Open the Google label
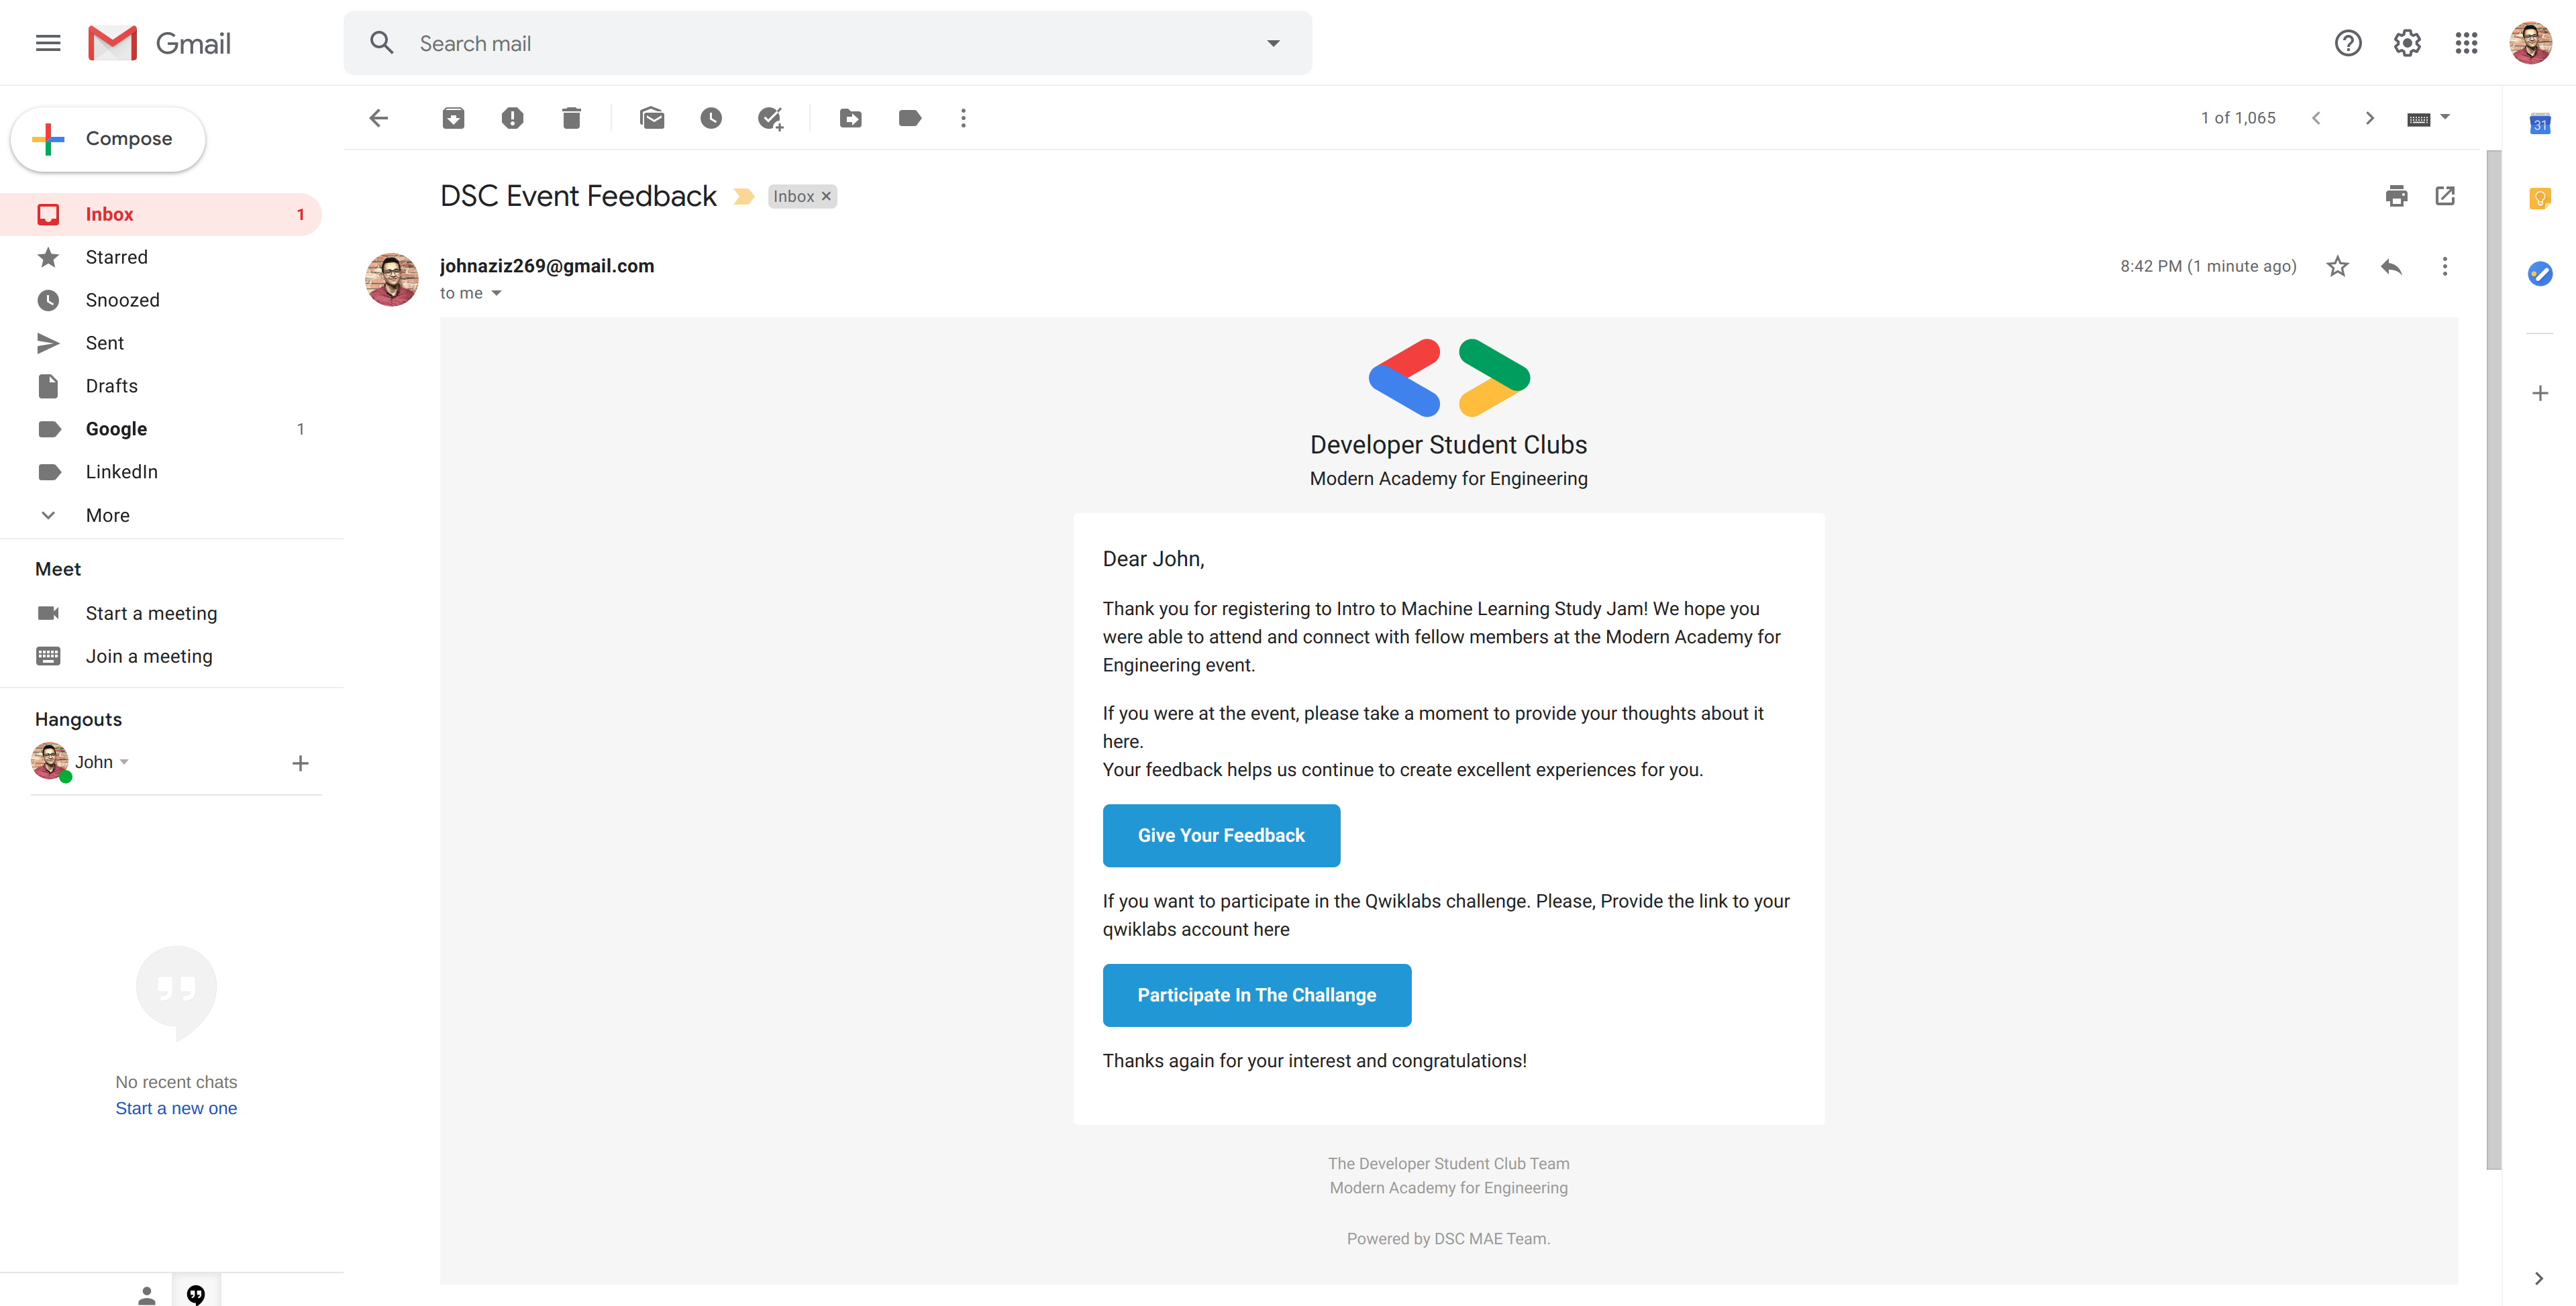This screenshot has width=2576, height=1306. coord(161,429)
